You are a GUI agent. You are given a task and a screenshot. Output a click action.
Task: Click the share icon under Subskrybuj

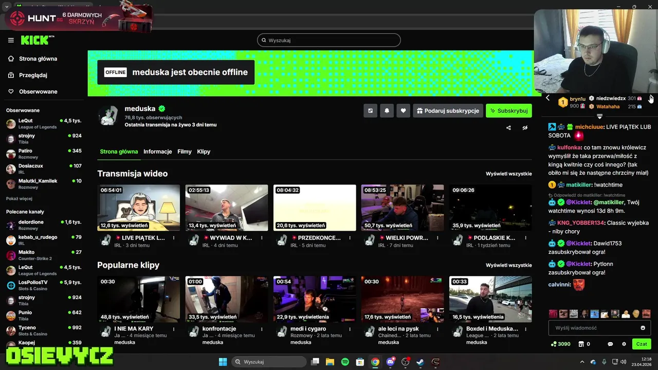pos(508,128)
